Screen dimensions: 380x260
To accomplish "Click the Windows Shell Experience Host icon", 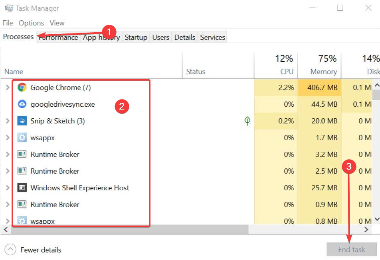I will pyautogui.click(x=22, y=188).
